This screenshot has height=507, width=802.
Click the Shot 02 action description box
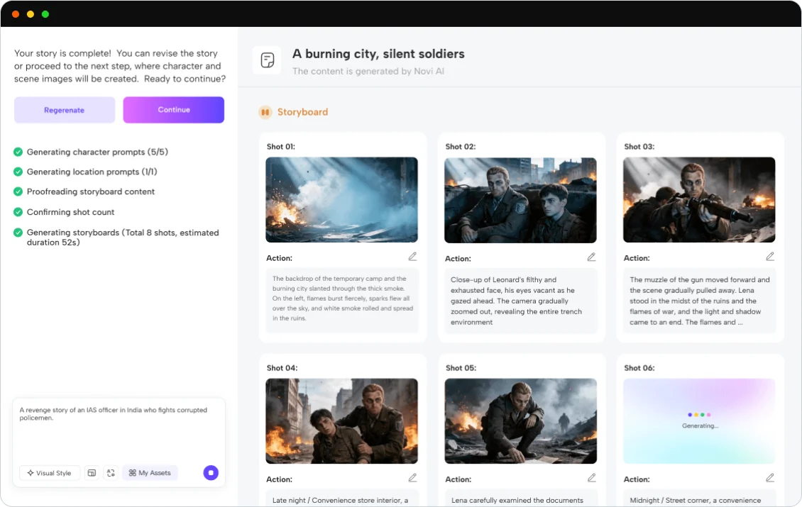521,301
